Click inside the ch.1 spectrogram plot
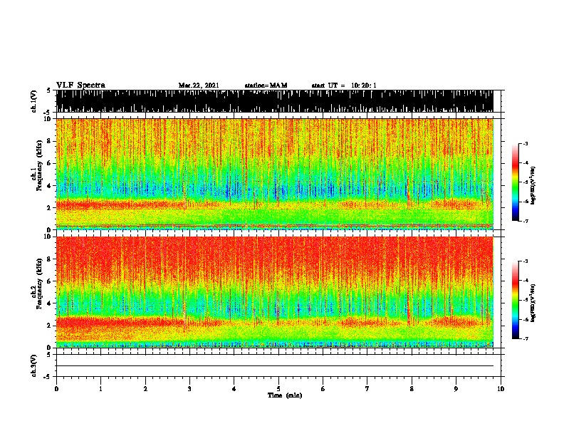The width and height of the screenshot is (564, 436). [x=274, y=174]
